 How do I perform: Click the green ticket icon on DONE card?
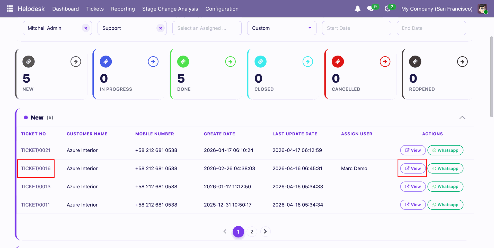click(183, 62)
